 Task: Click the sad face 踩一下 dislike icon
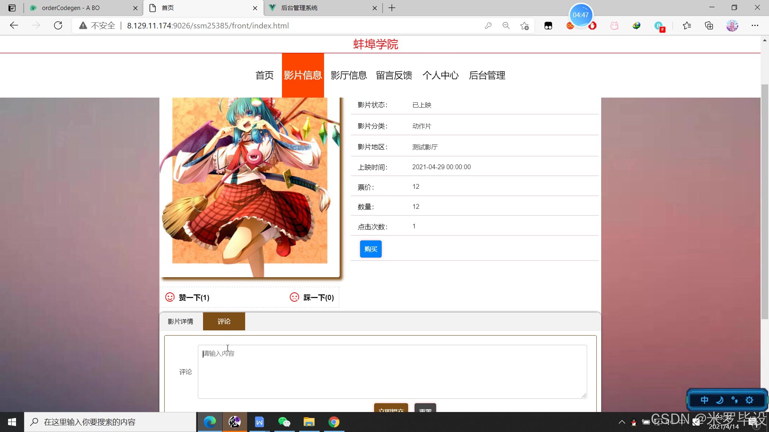[294, 297]
